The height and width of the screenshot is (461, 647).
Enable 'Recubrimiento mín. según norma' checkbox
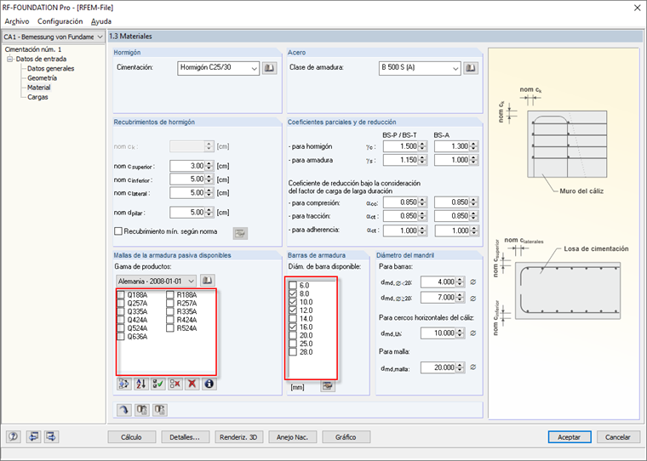(x=118, y=231)
